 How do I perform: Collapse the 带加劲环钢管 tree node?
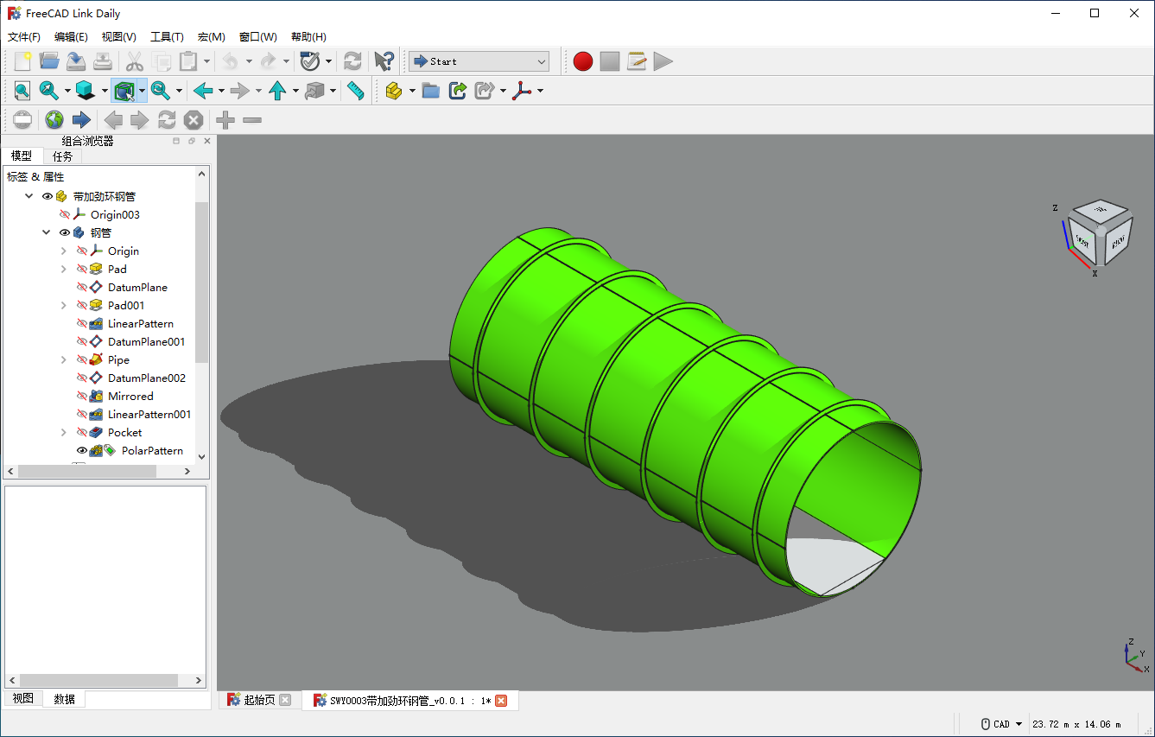click(30, 197)
